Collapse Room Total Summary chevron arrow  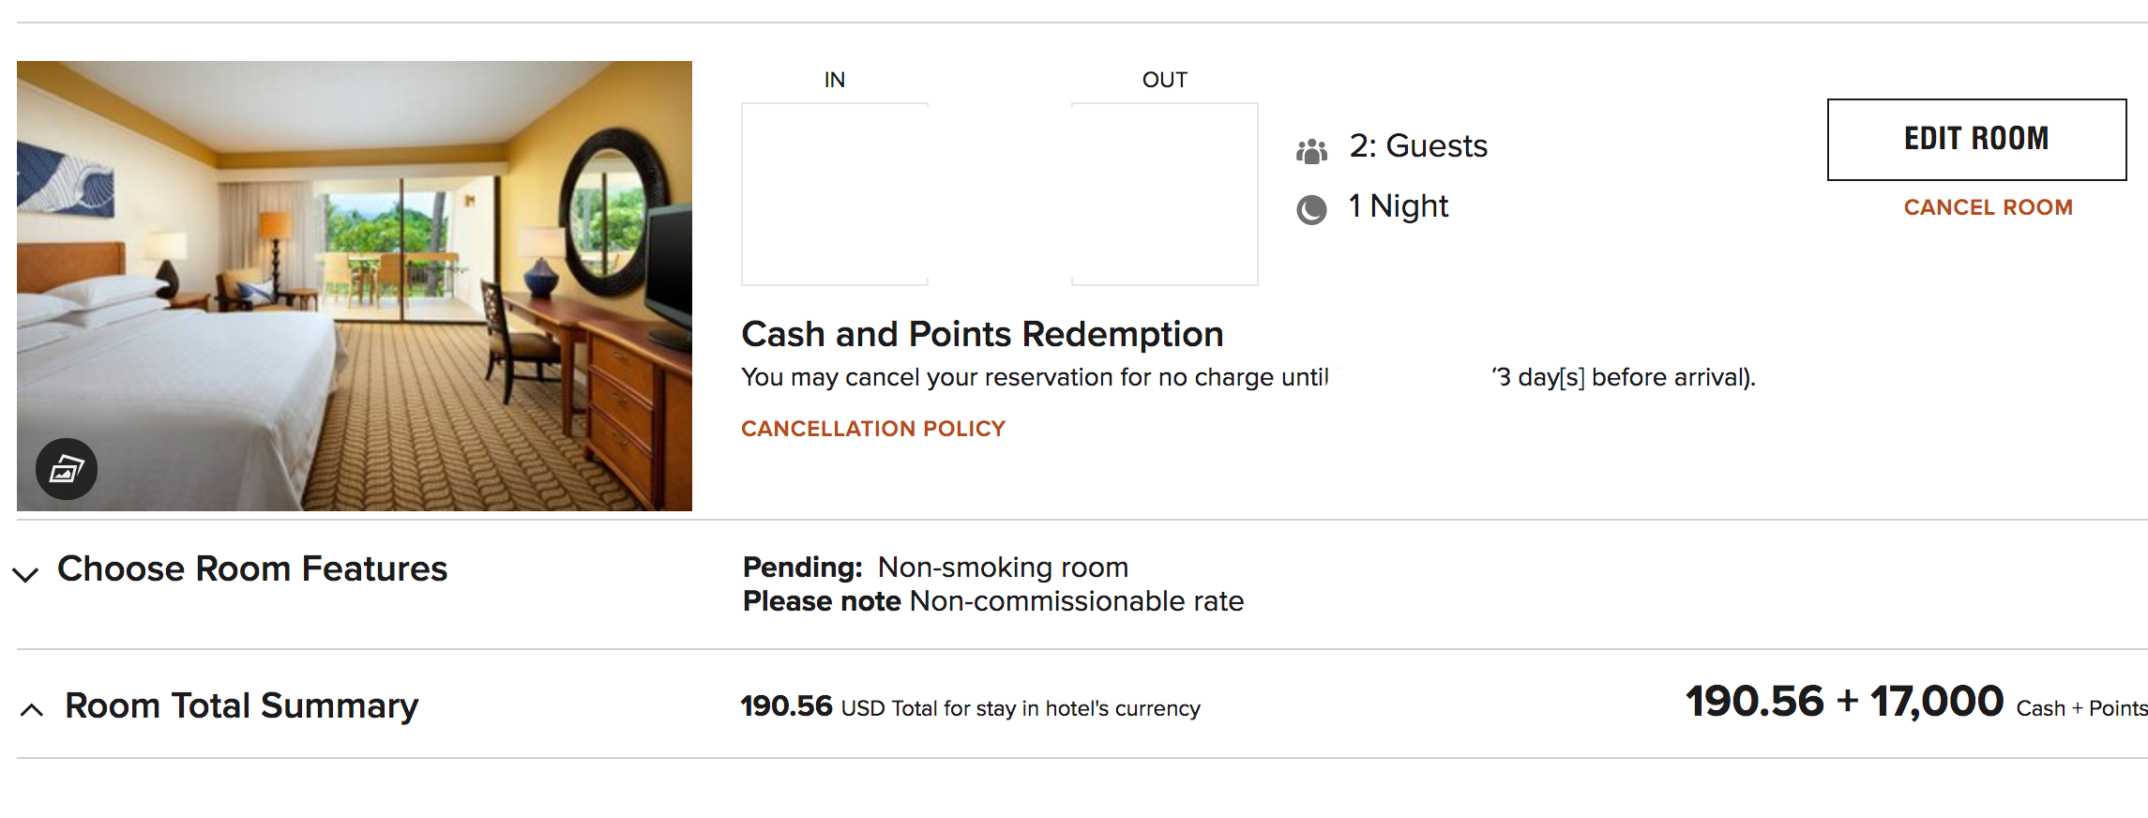tap(31, 710)
